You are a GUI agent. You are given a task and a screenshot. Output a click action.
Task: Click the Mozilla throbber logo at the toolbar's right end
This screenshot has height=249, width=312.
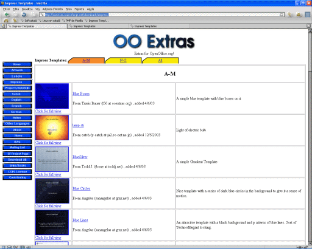coord(308,15)
